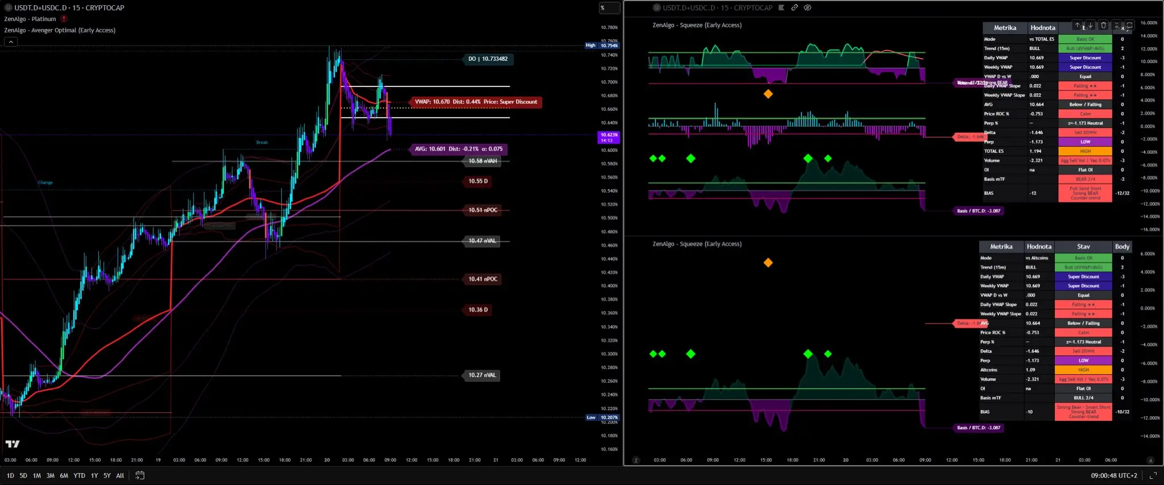This screenshot has height=485, width=1164.
Task: Open timezone menu showing 09:00:48 UTC+2
Action: 1114,475
